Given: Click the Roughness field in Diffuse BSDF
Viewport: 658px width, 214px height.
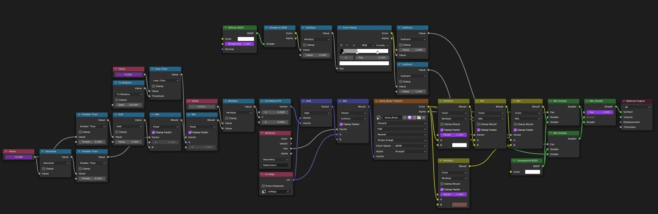Looking at the screenshot, I should point(239,44).
